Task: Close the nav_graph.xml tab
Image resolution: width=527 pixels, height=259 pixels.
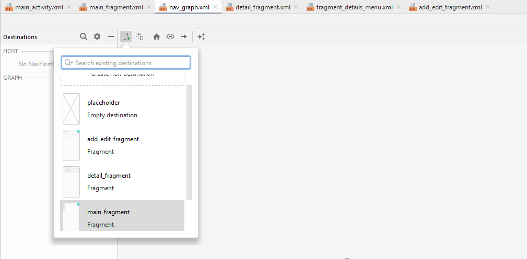Action: pos(215,7)
